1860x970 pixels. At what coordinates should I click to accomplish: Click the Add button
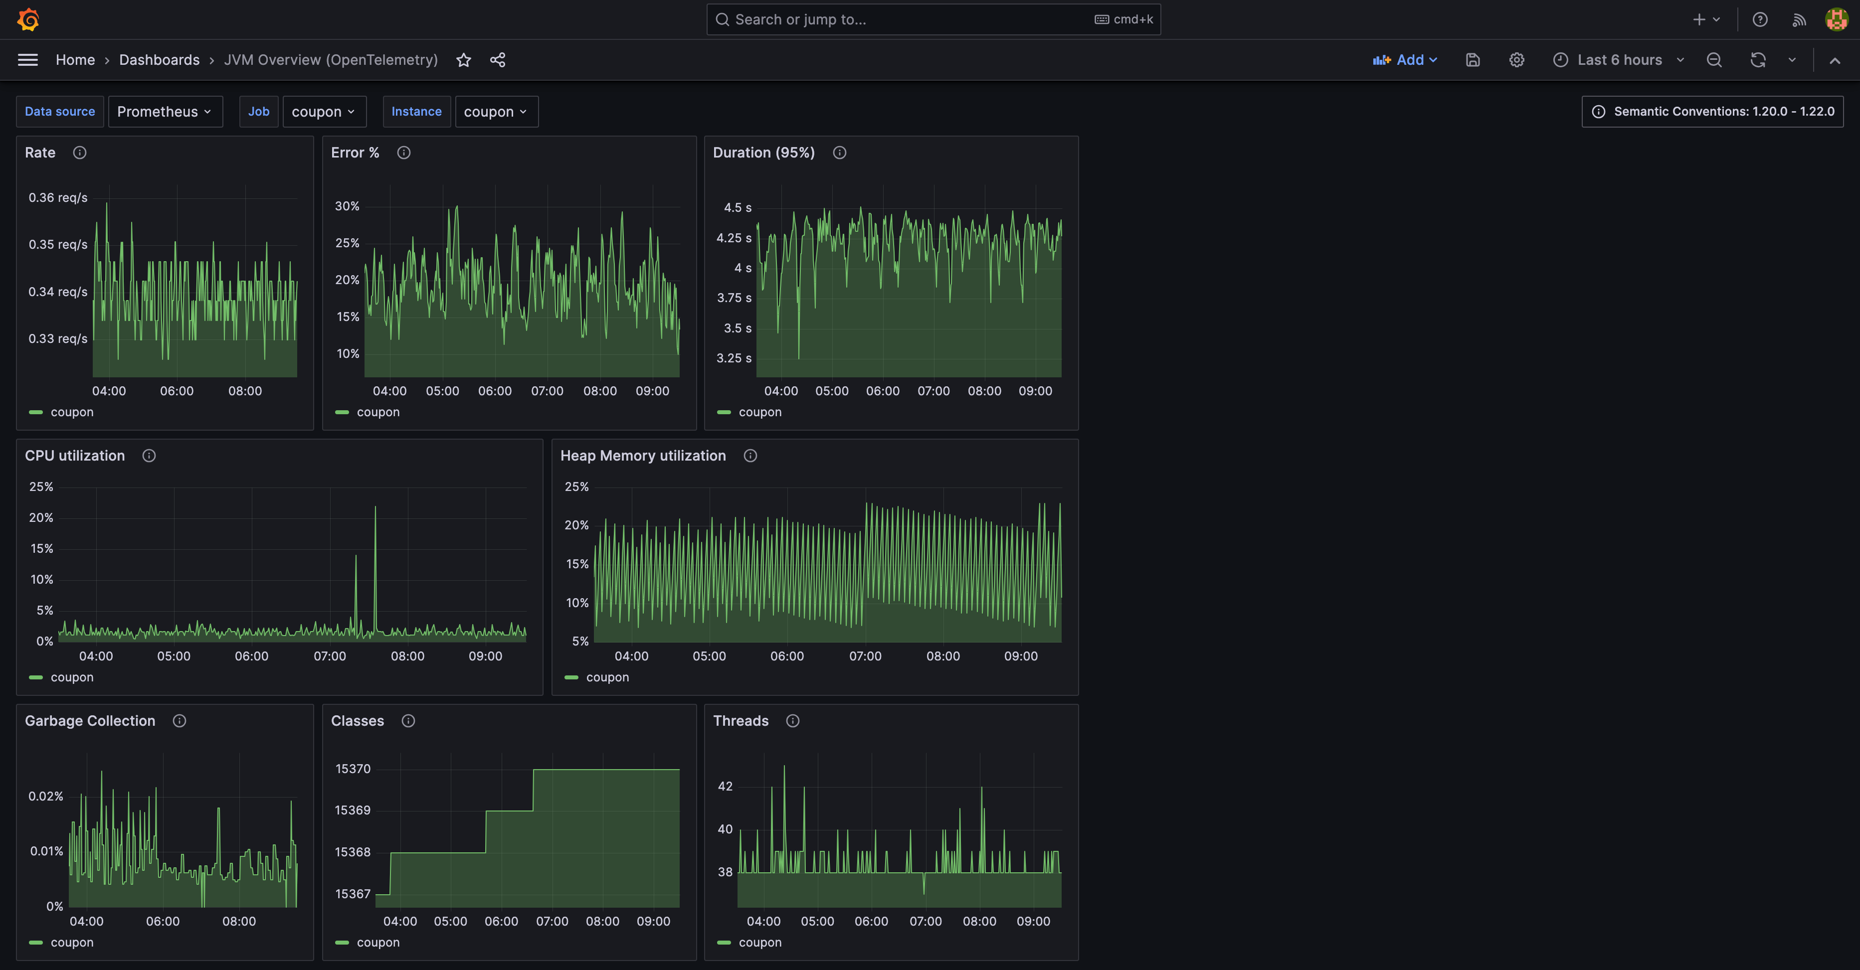1404,60
